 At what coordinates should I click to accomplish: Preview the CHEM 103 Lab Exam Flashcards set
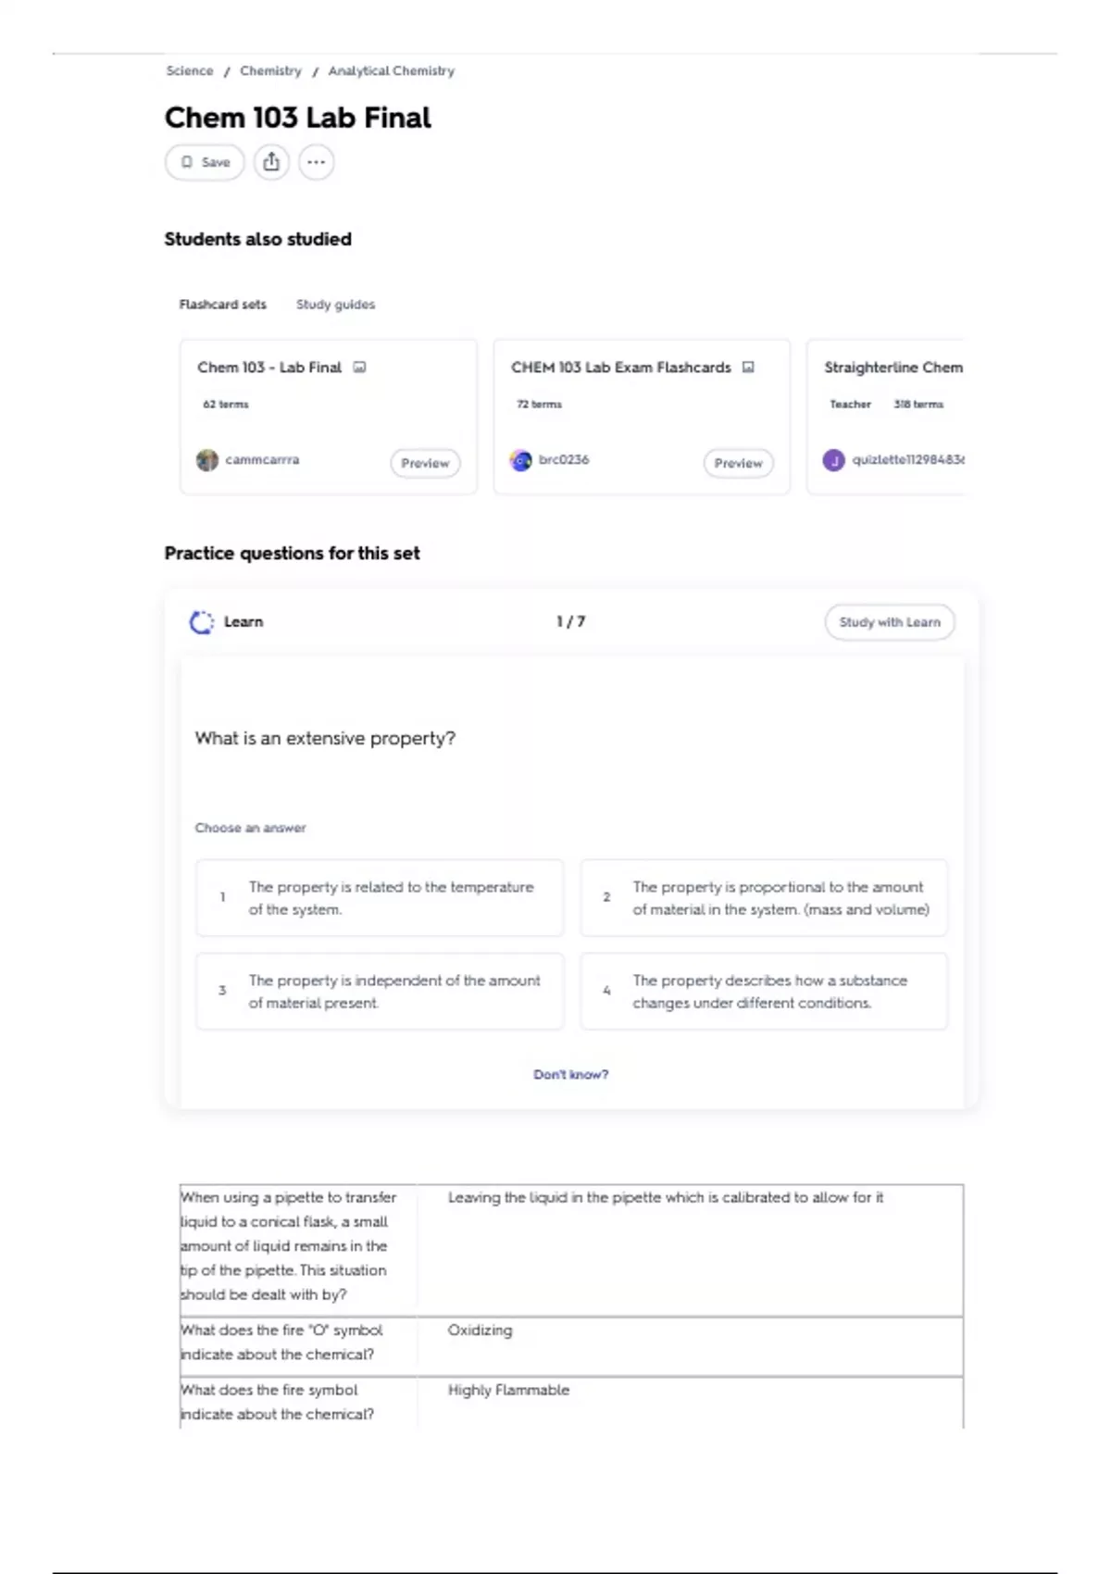[x=738, y=463]
